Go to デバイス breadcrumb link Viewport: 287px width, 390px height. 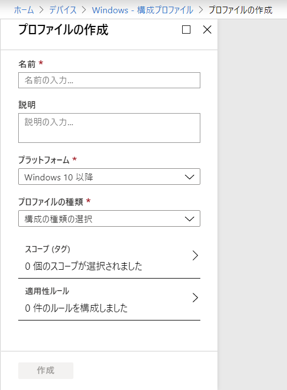click(63, 10)
